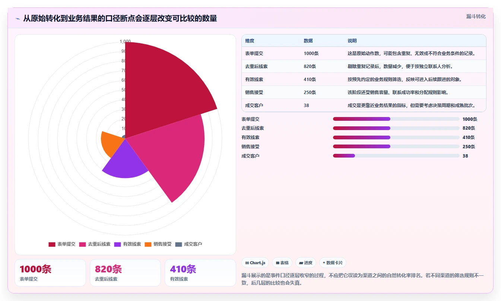This screenshot has width=501, height=301.
Task: Click the 38 value in the table
Action: (306, 106)
